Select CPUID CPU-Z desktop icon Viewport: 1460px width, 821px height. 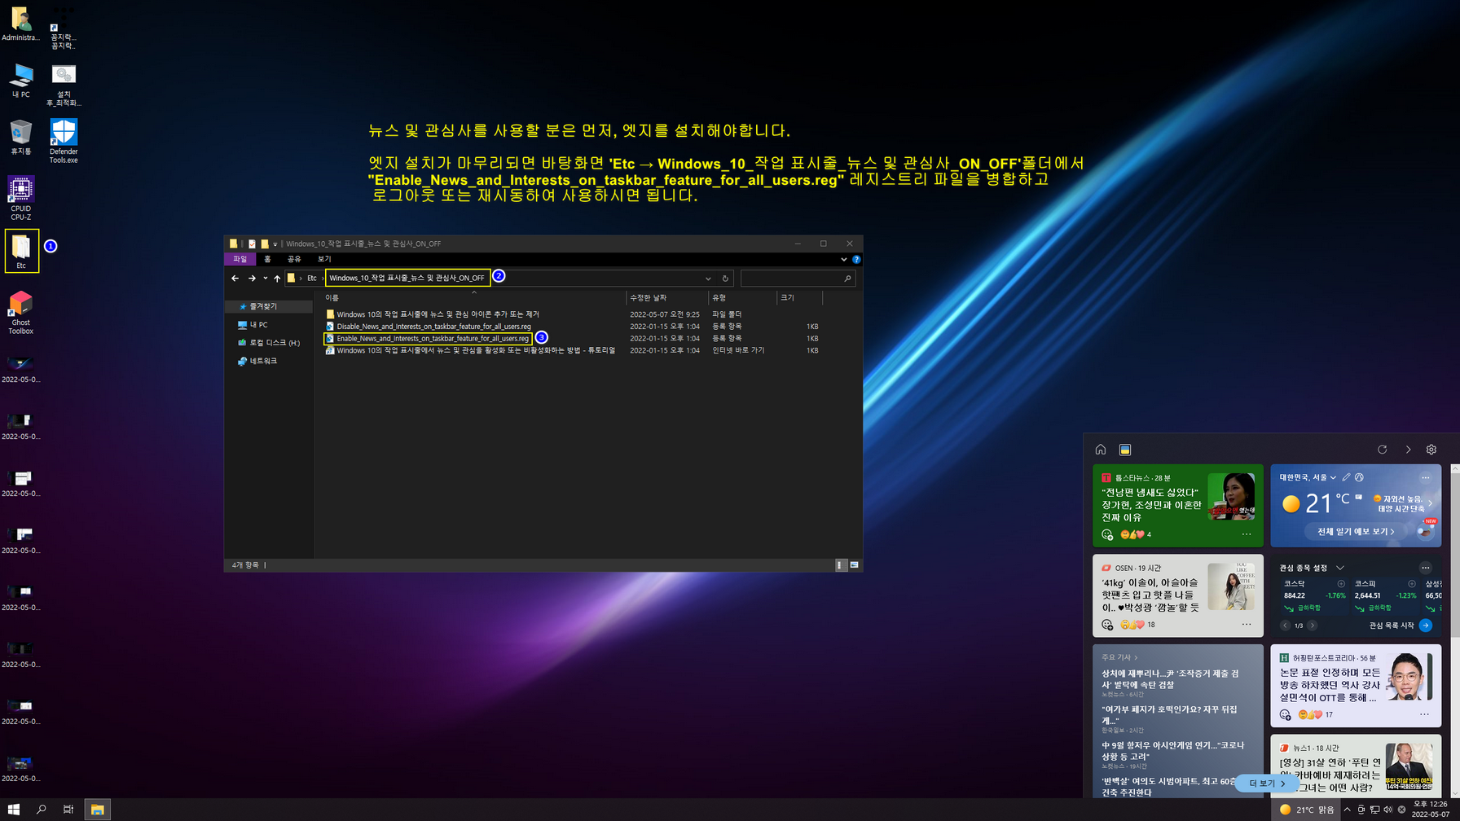pyautogui.click(x=20, y=199)
